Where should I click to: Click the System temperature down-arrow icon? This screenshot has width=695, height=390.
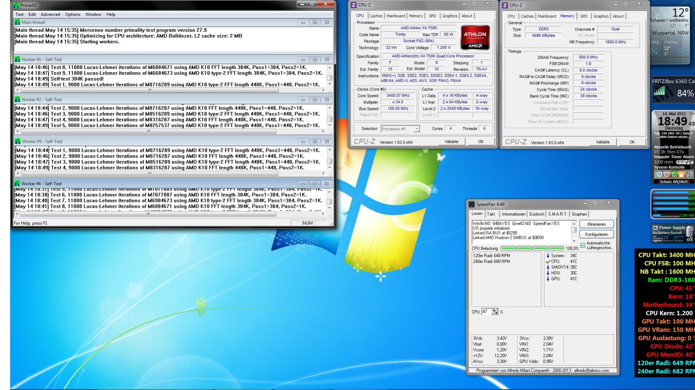point(548,256)
